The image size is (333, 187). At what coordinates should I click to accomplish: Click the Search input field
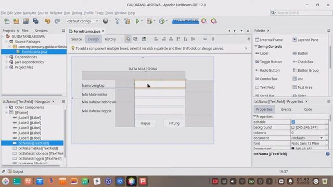point(304,13)
